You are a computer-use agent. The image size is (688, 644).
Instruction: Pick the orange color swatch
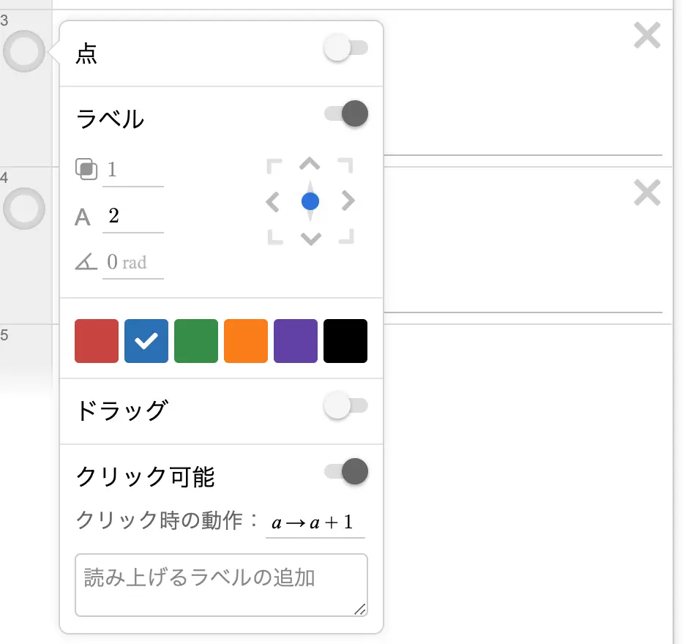point(246,341)
